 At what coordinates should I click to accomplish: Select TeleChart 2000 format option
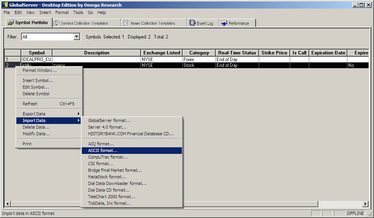click(132, 197)
